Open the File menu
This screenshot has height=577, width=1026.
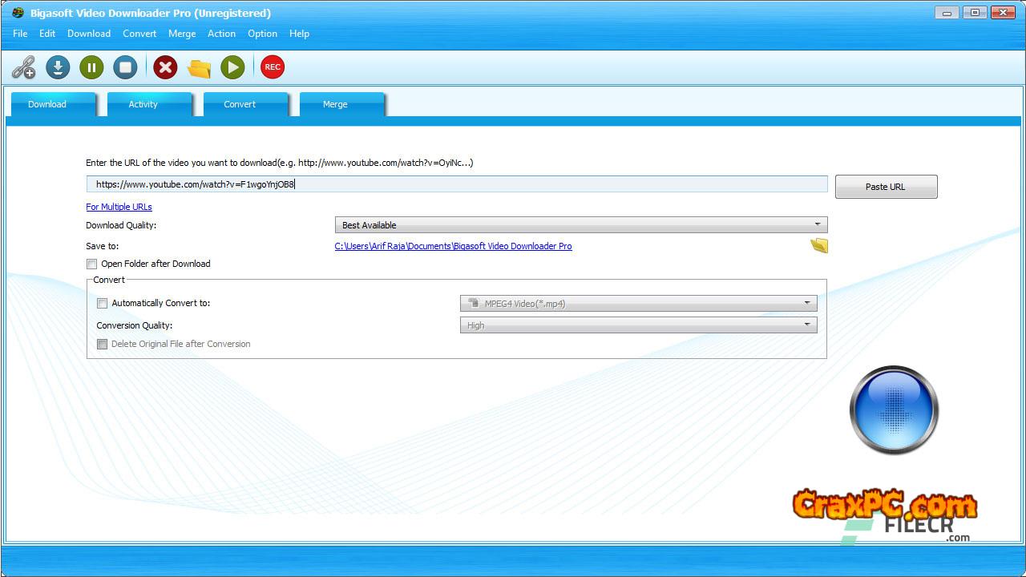20,34
